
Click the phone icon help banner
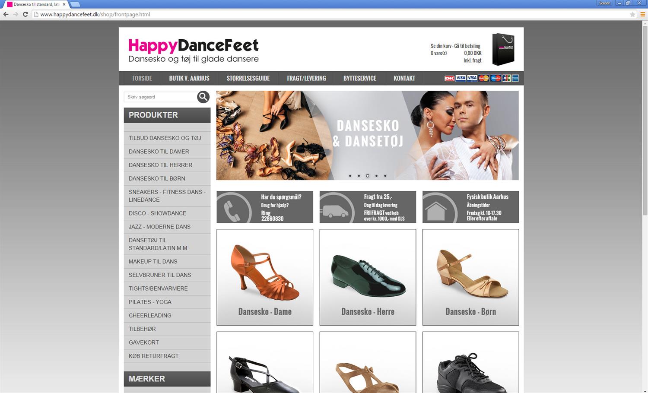pyautogui.click(x=264, y=207)
